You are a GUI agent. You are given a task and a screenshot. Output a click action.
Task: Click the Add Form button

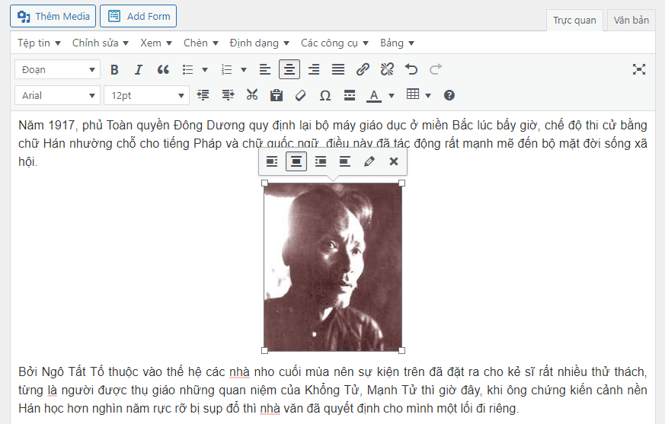(138, 16)
